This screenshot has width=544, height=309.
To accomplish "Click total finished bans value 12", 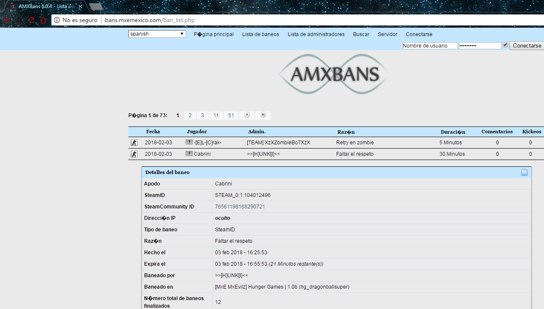I will 218,302.
